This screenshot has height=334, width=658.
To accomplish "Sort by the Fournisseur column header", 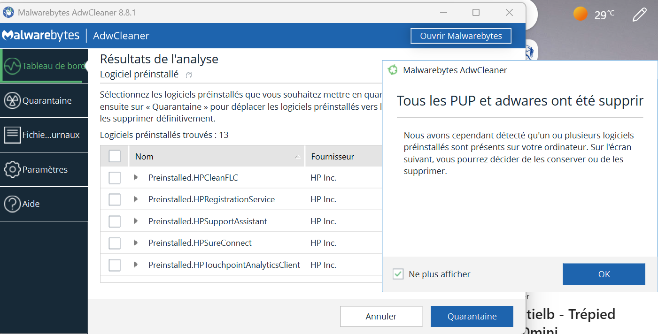I will coord(343,156).
